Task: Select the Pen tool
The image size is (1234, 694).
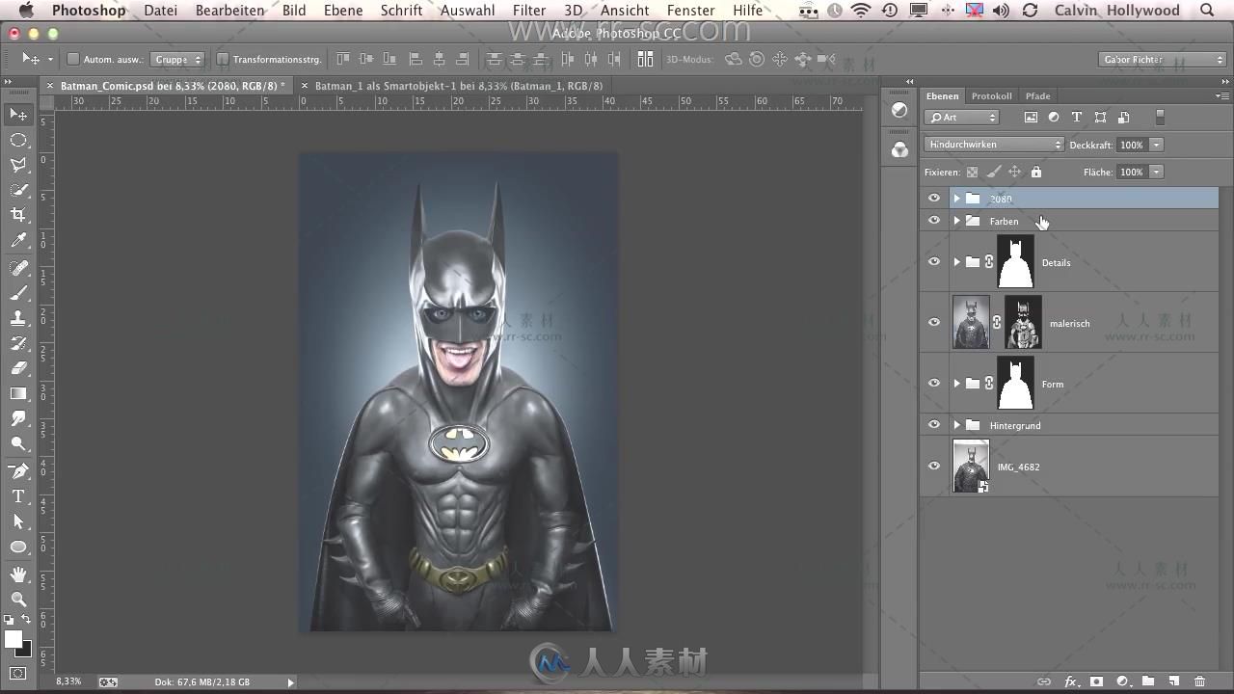Action: (x=18, y=471)
